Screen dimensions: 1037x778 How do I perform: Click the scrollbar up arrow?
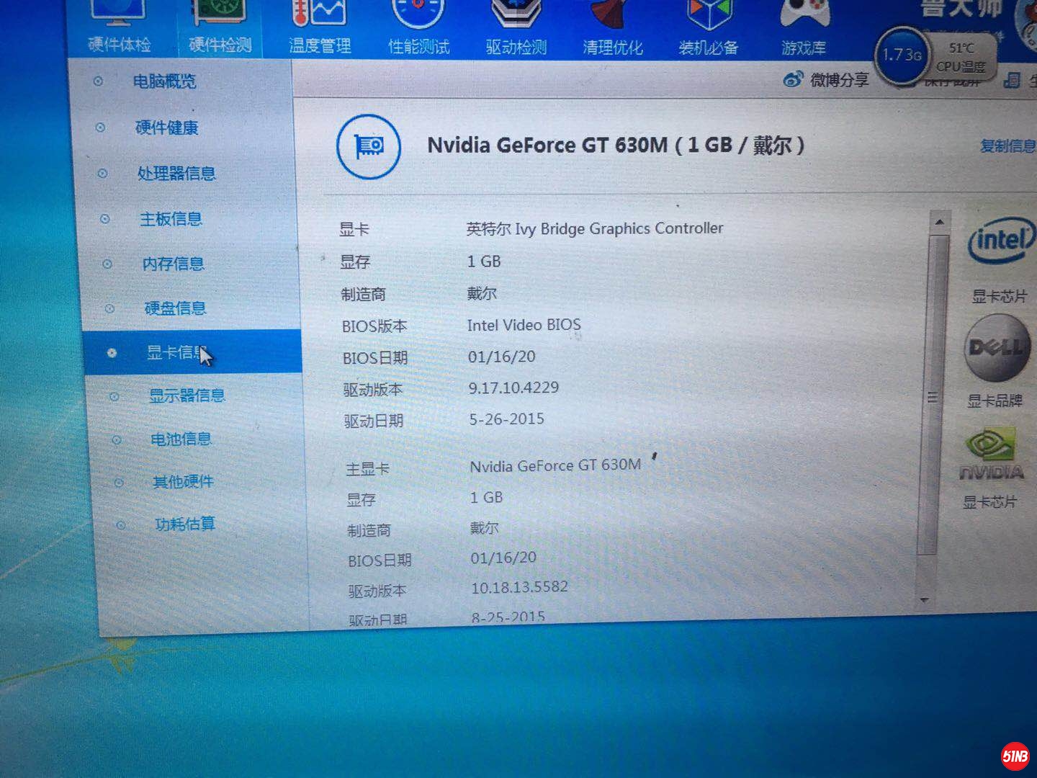tap(938, 222)
